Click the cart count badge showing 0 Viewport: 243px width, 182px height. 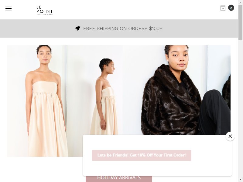231,8
